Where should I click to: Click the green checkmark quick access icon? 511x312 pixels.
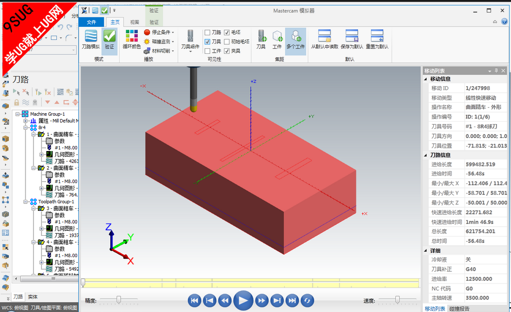tap(104, 10)
